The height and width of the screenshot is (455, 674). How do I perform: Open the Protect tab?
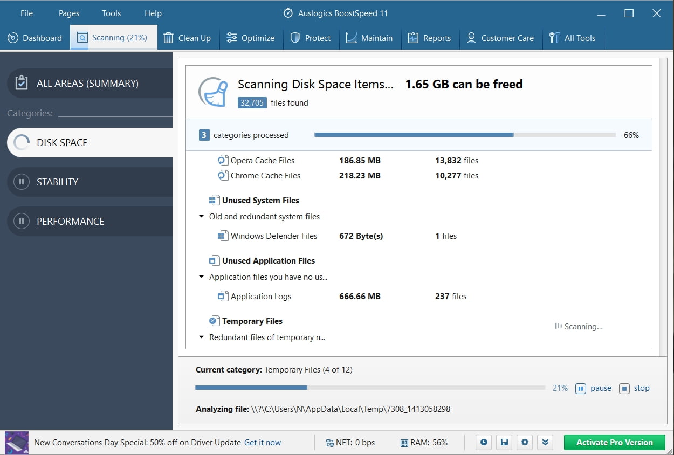tap(311, 38)
